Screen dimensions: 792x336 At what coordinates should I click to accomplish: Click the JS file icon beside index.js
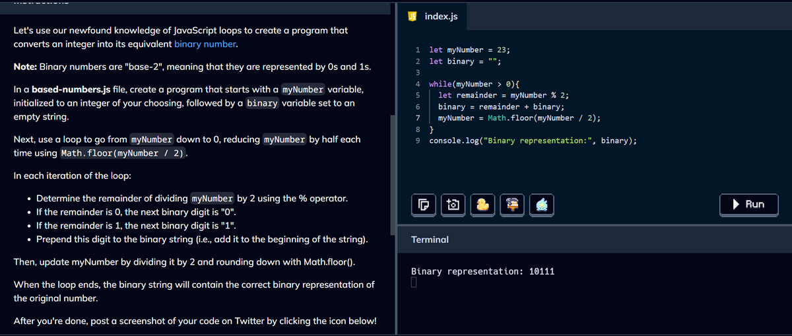coord(412,15)
